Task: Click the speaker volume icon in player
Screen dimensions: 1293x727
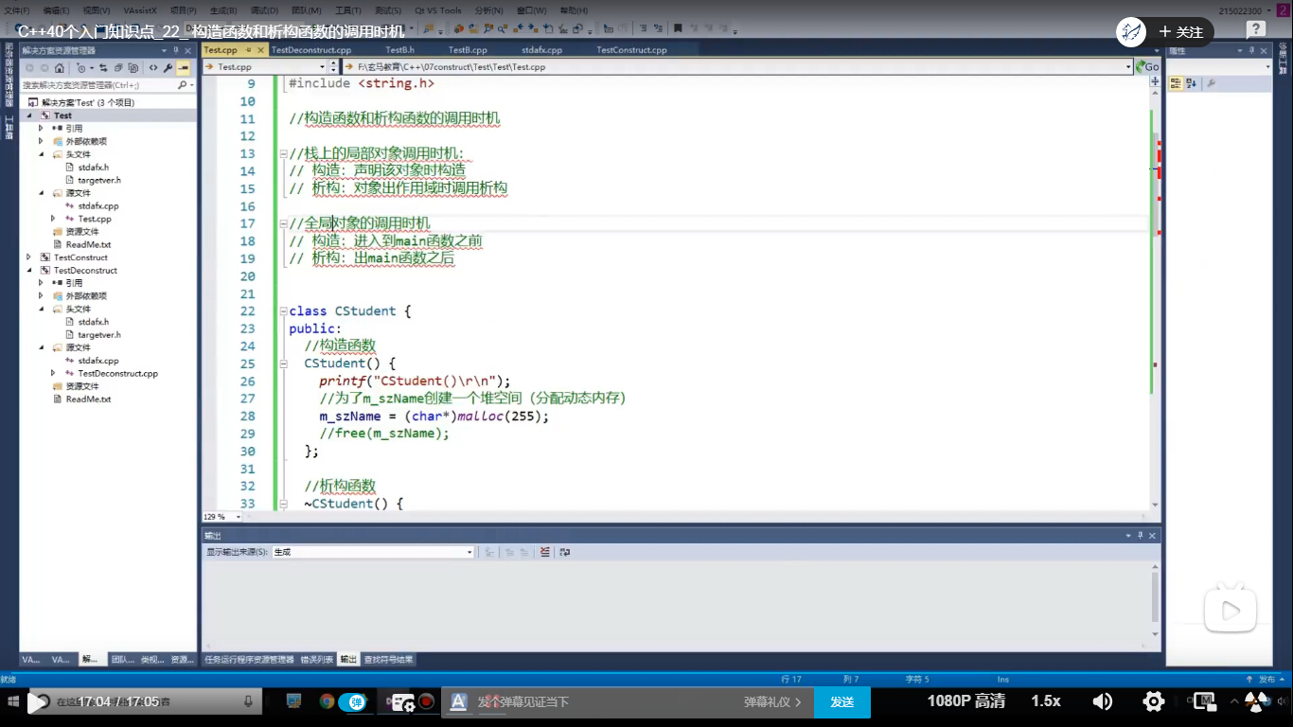Action: point(1103,701)
